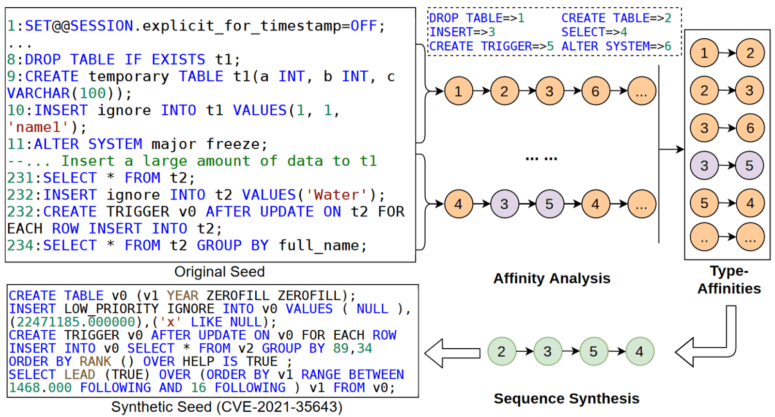Click orange node 1 starting the top affinity chain
The image size is (775, 417).
point(458,91)
